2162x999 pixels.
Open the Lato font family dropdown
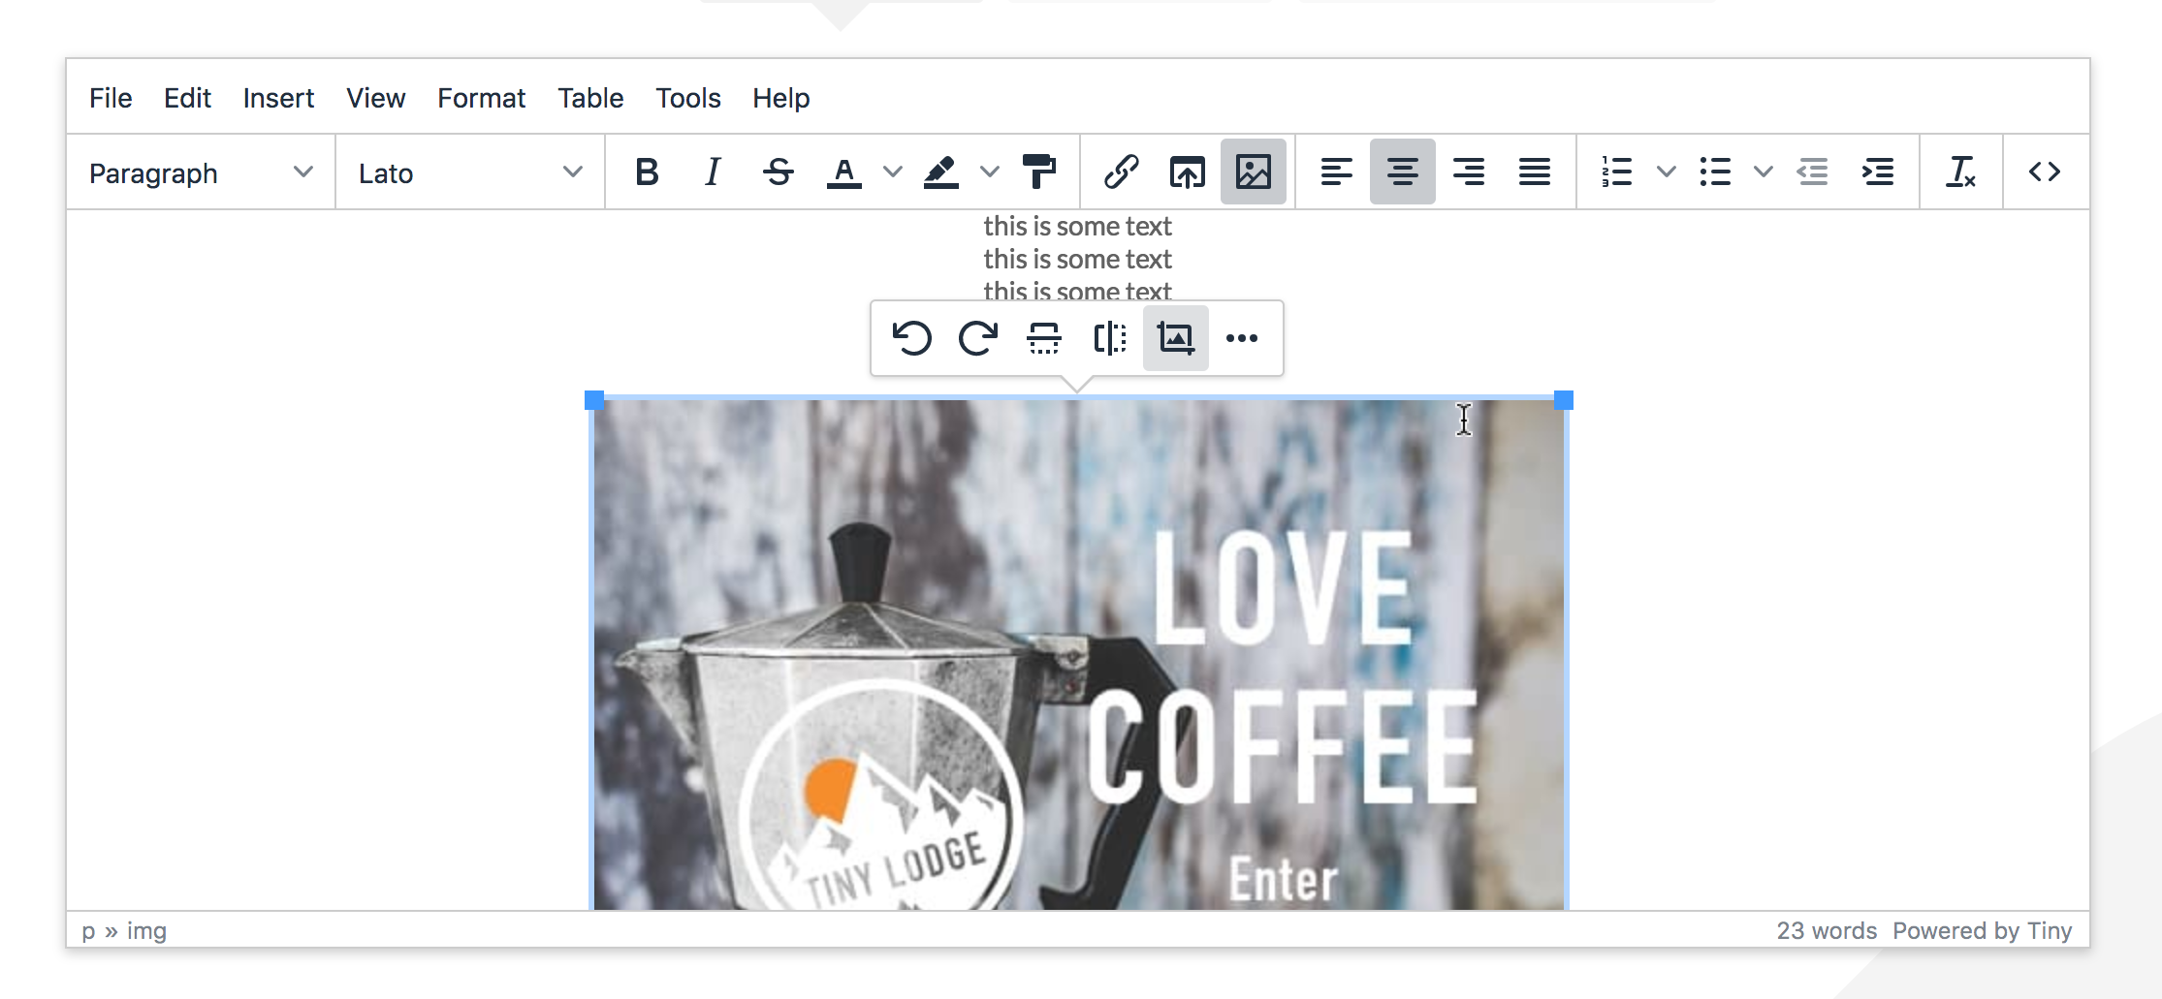[x=470, y=172]
